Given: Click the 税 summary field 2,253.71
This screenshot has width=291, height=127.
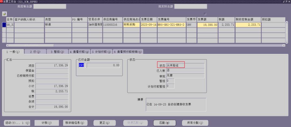Looking at the screenshot, I should coord(52,91).
